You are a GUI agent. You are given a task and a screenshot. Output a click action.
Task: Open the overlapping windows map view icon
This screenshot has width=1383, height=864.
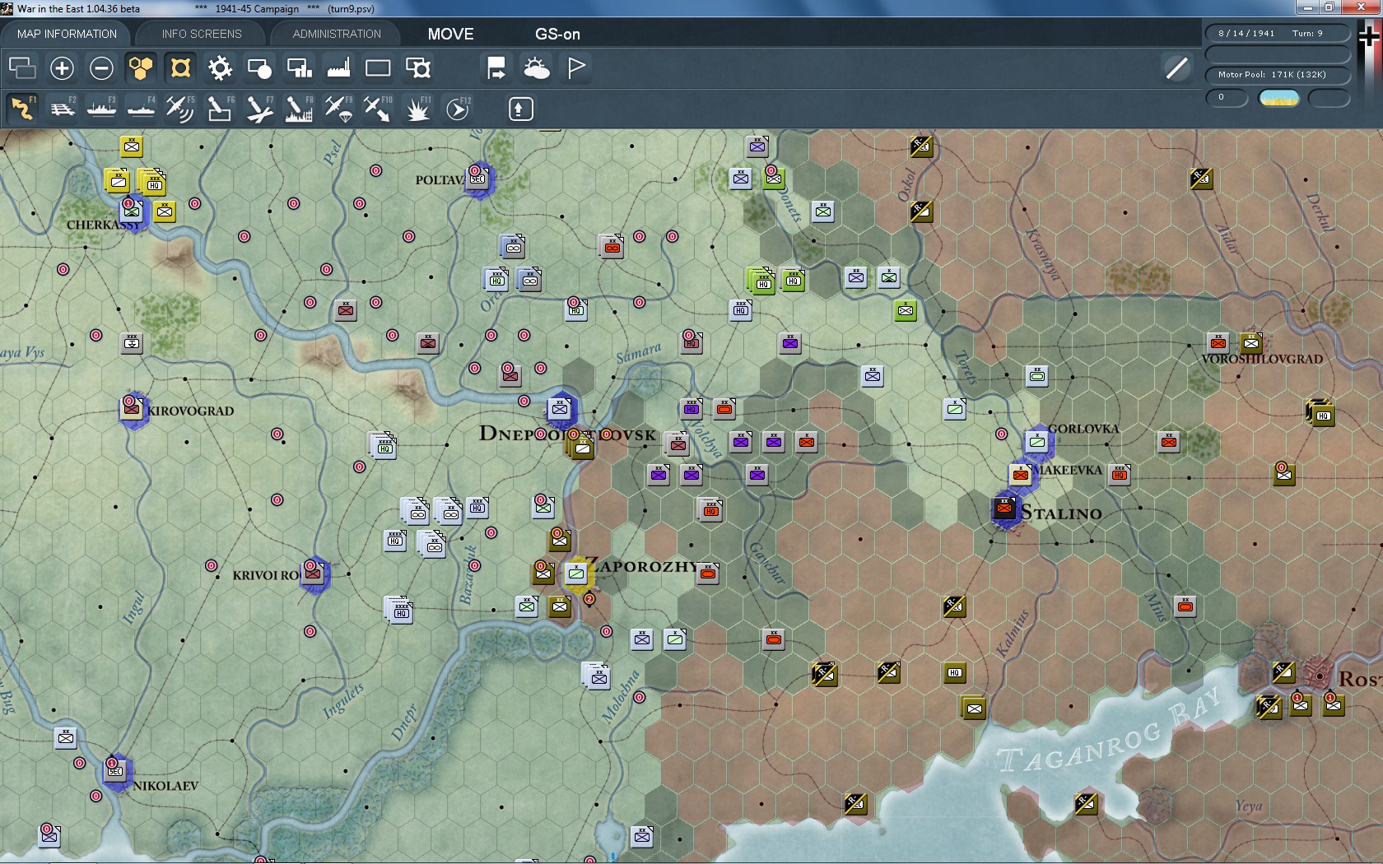pos(22,67)
